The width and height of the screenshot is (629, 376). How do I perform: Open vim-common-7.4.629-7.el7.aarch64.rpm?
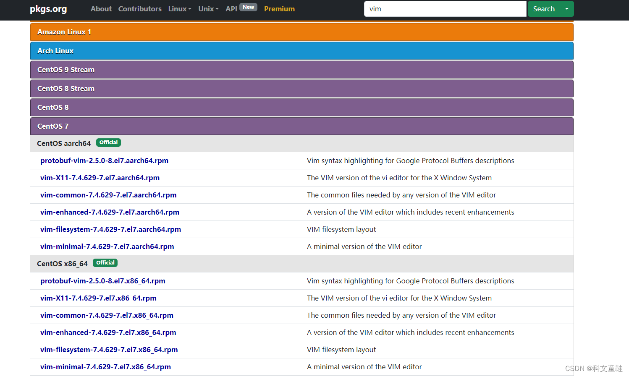pyautogui.click(x=108, y=195)
